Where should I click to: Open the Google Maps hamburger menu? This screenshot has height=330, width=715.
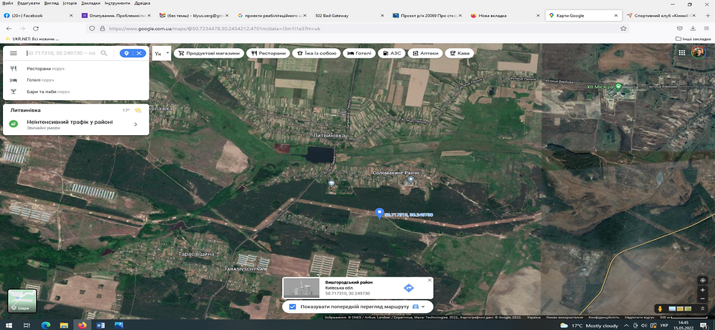pos(13,53)
